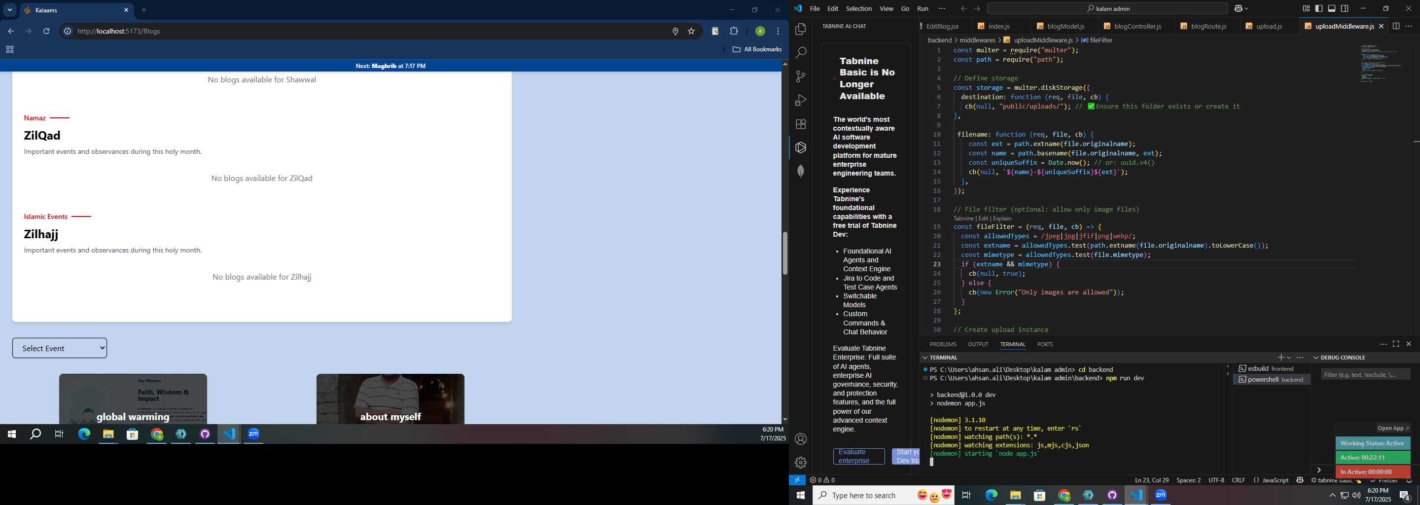Close the bottom panel in VS Code
Screen dimensions: 1420x505
(1409, 344)
